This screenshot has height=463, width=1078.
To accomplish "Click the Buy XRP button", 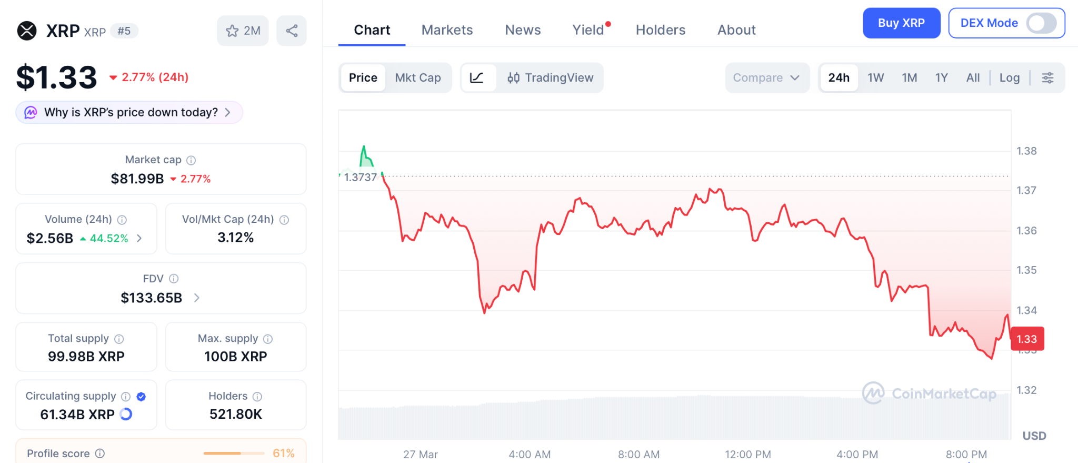I will (x=901, y=23).
